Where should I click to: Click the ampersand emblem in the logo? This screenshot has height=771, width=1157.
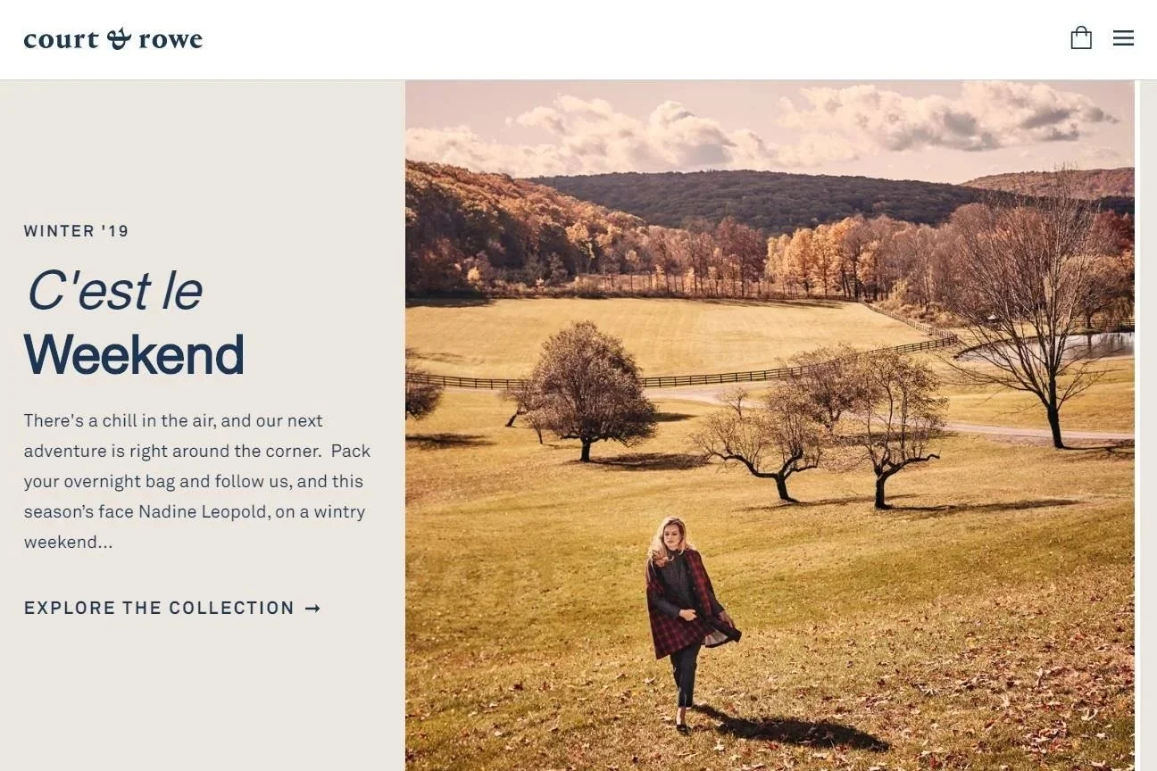point(119,38)
